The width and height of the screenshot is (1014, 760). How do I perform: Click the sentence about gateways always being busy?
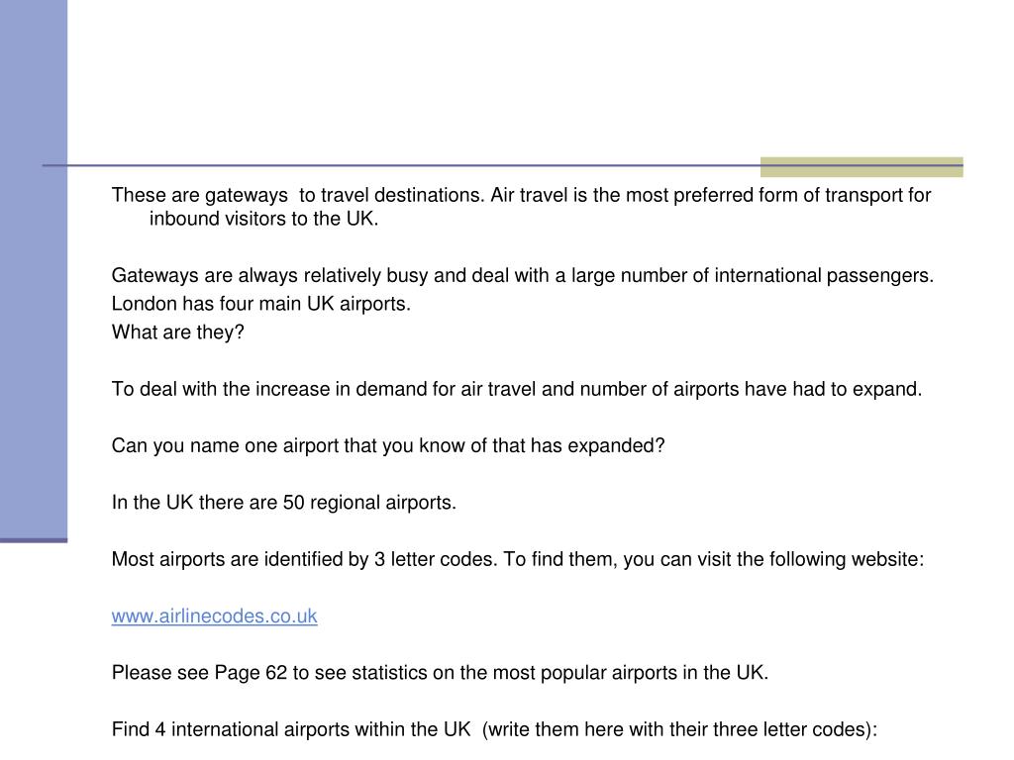coord(523,275)
